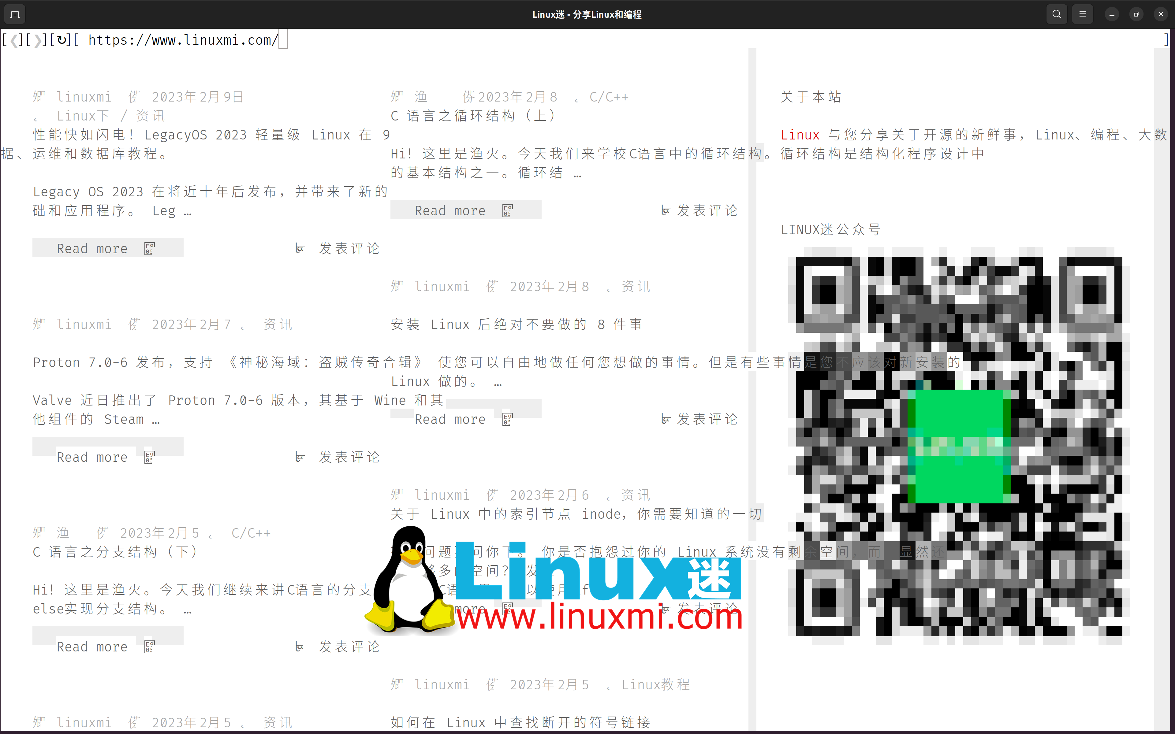1175x734 pixels.
Task: Click author linuxmi on the 2023年2月9日 post
Action: pyautogui.click(x=84, y=97)
